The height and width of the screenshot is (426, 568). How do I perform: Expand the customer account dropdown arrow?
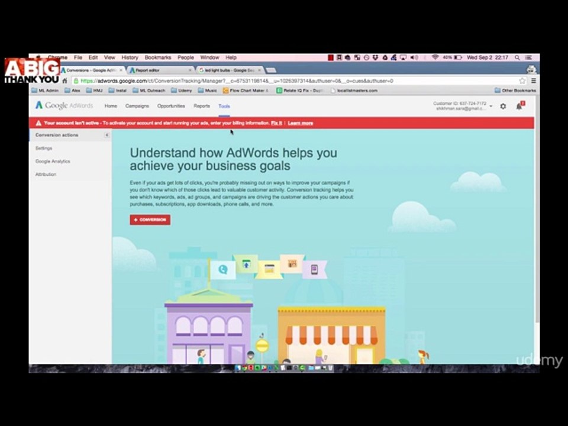pyautogui.click(x=491, y=106)
